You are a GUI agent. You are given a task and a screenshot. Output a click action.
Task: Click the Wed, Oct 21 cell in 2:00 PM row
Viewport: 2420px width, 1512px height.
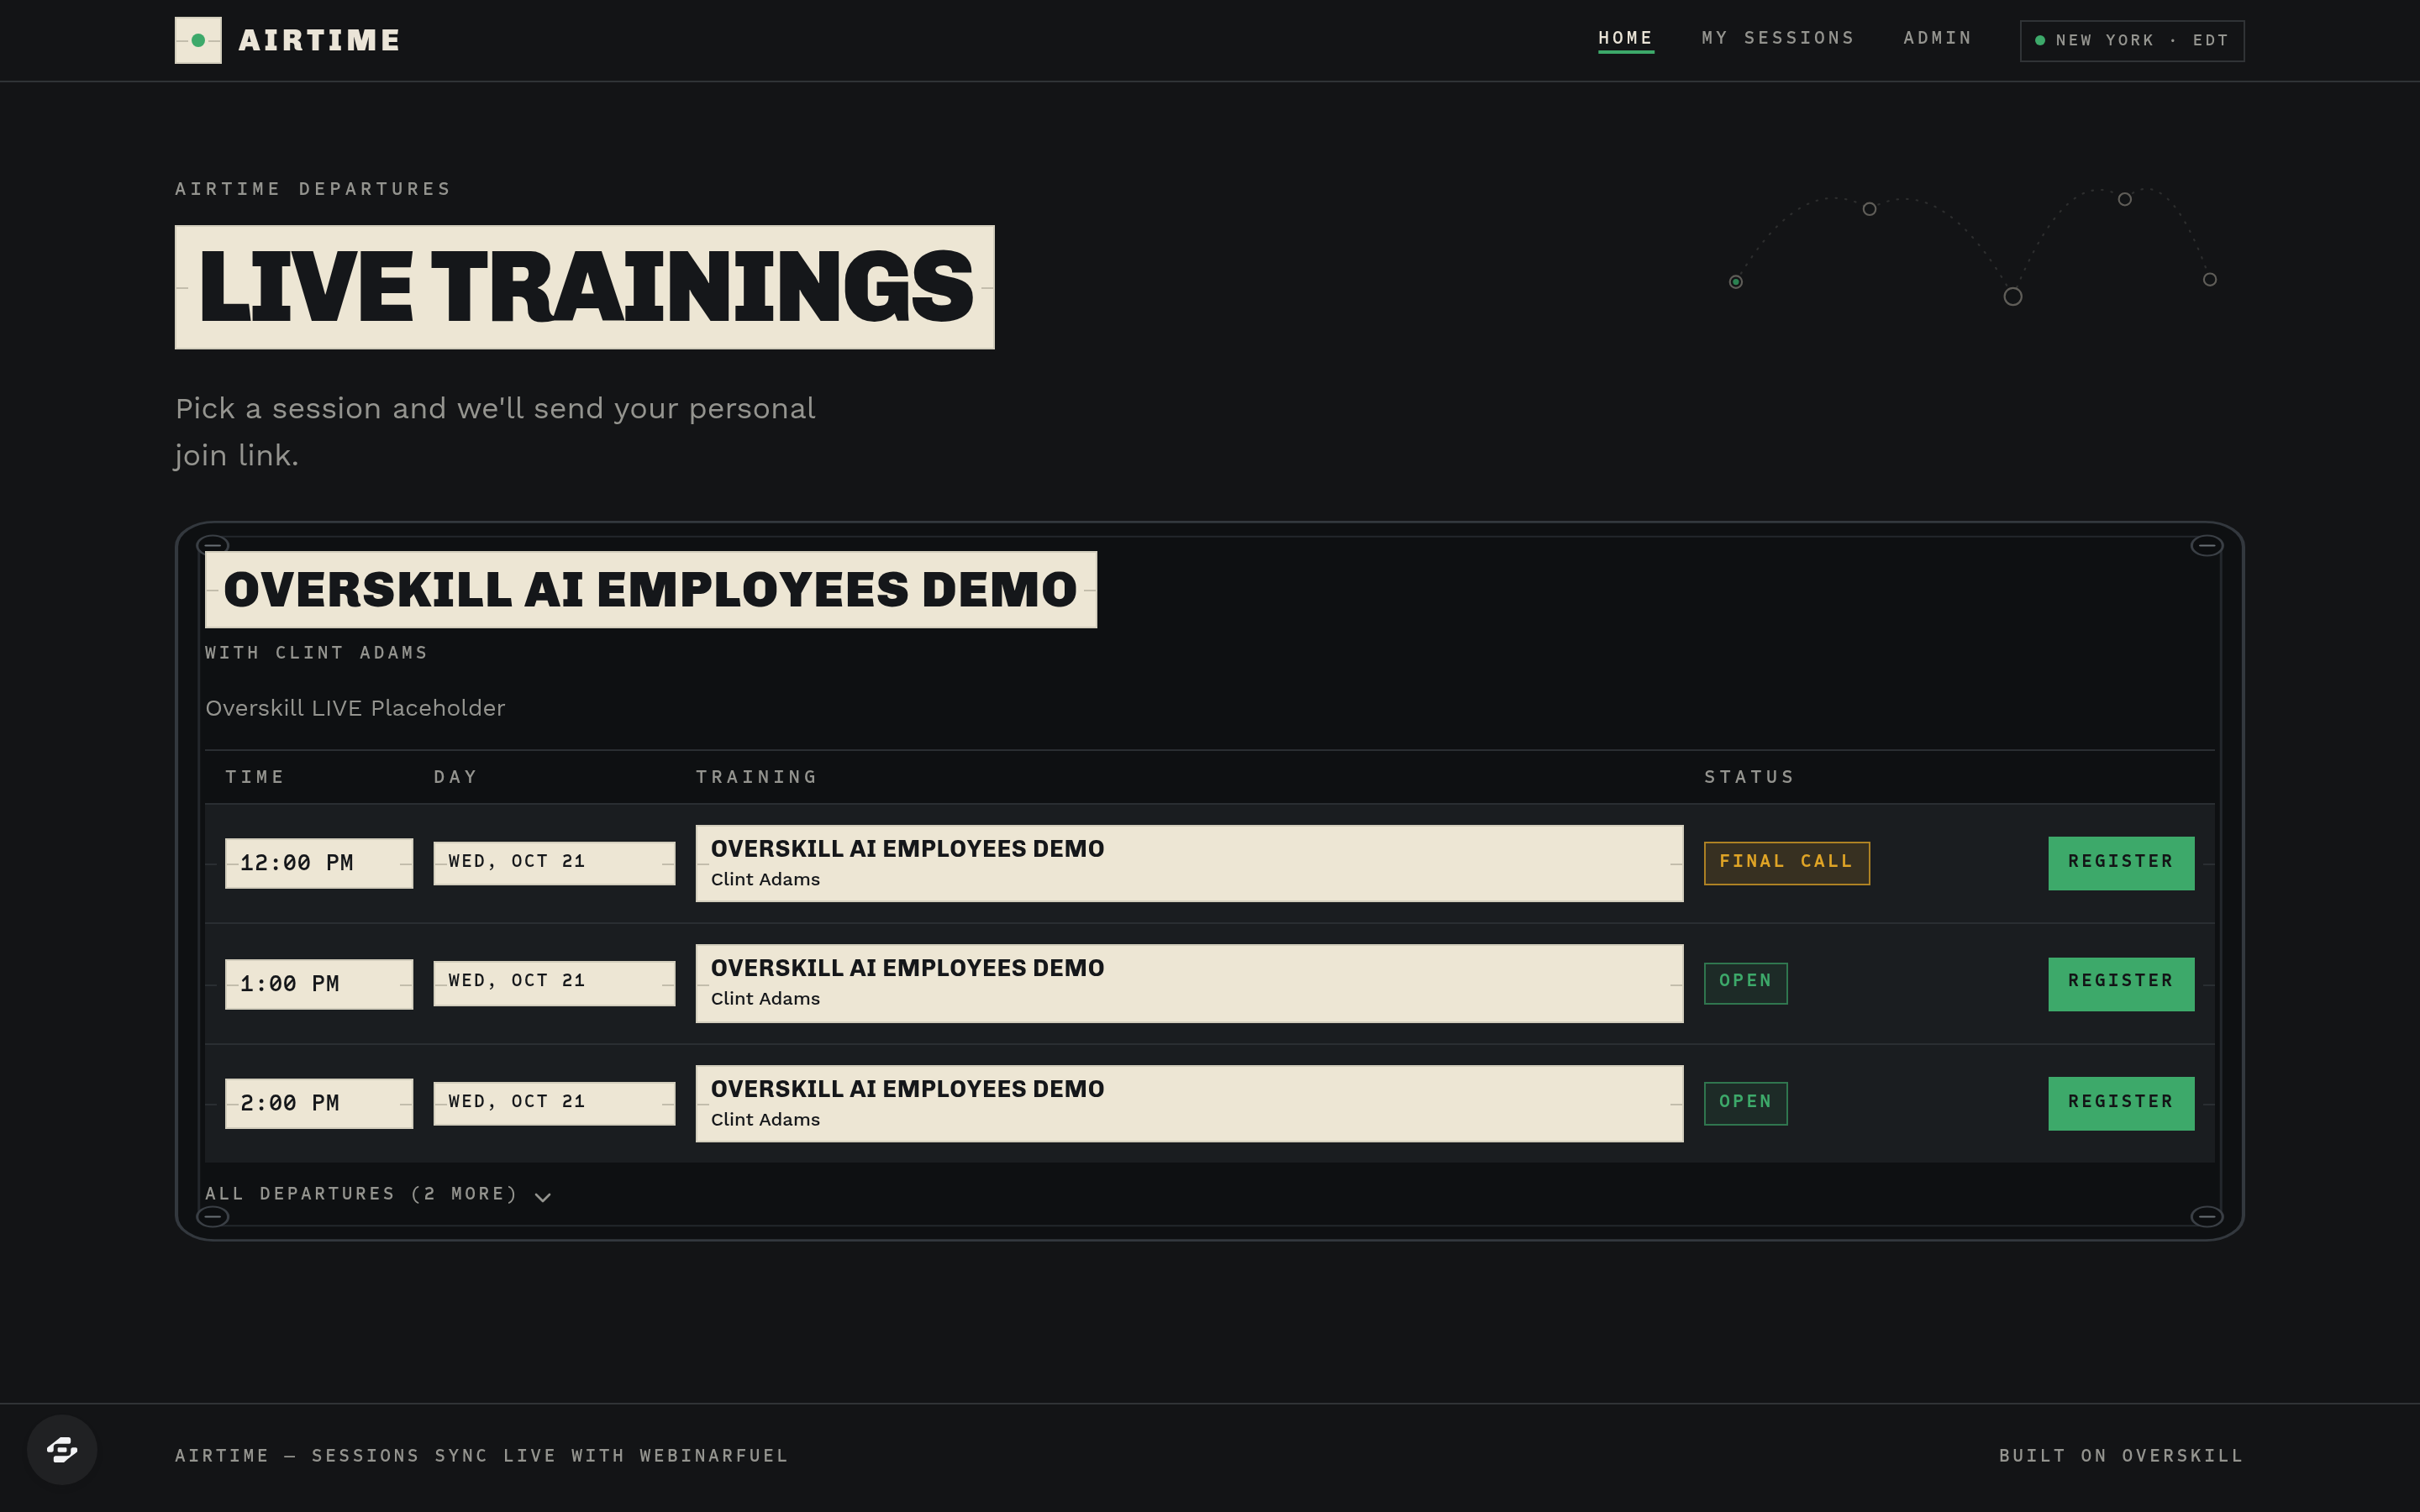554,1102
